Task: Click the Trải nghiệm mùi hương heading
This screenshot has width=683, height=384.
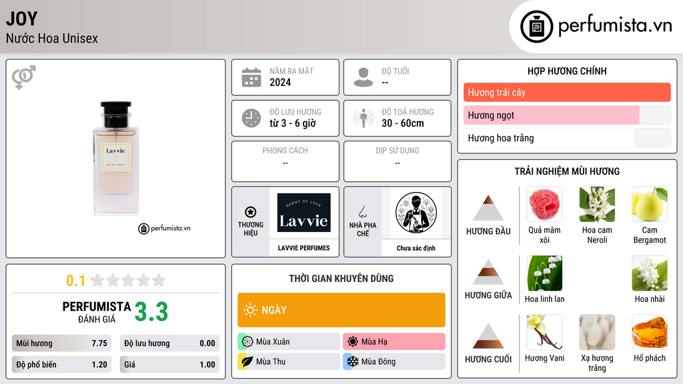Action: pyautogui.click(x=567, y=171)
